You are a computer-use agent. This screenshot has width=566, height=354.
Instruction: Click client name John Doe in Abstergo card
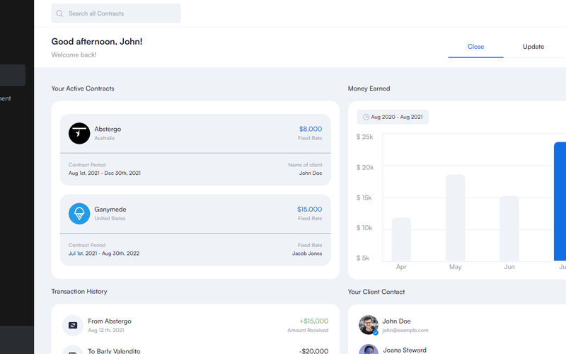311,173
